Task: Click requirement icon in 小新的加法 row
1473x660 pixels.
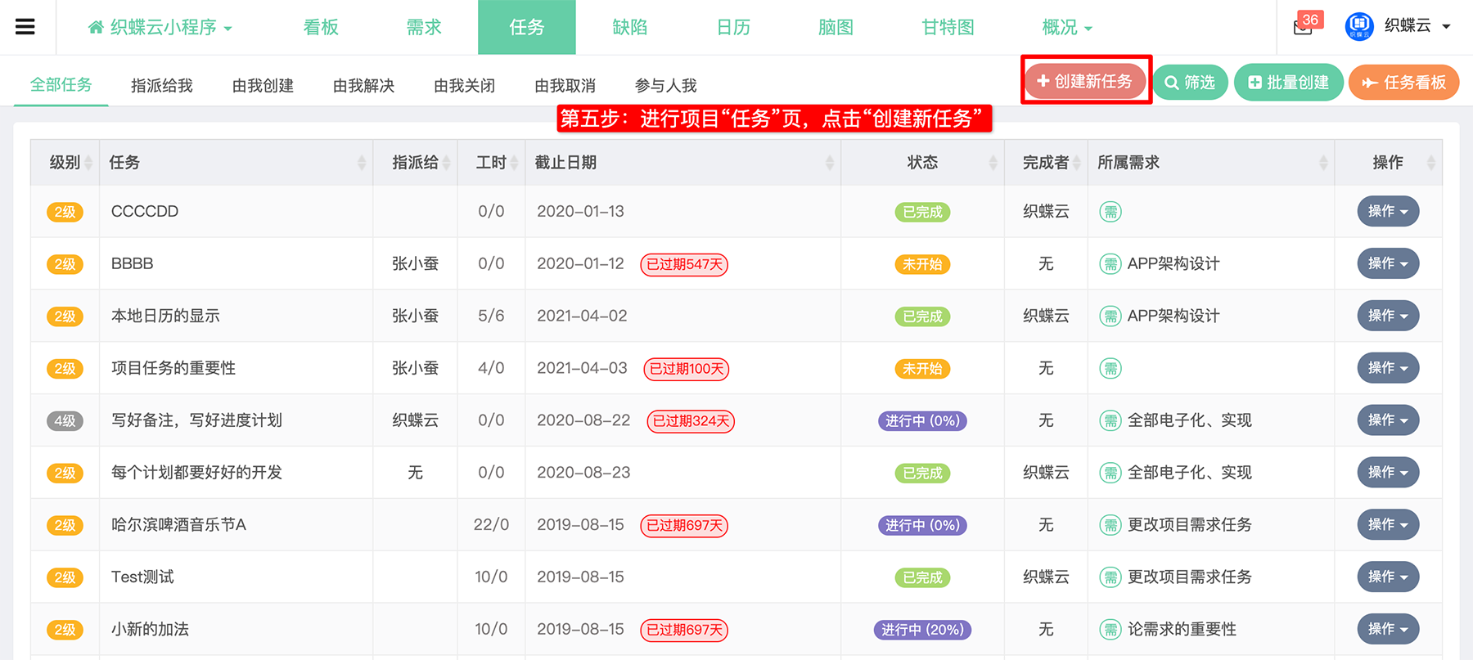Action: pos(1110,630)
